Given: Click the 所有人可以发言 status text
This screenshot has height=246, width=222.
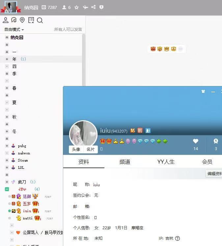Looking at the screenshot, I should (68, 30).
